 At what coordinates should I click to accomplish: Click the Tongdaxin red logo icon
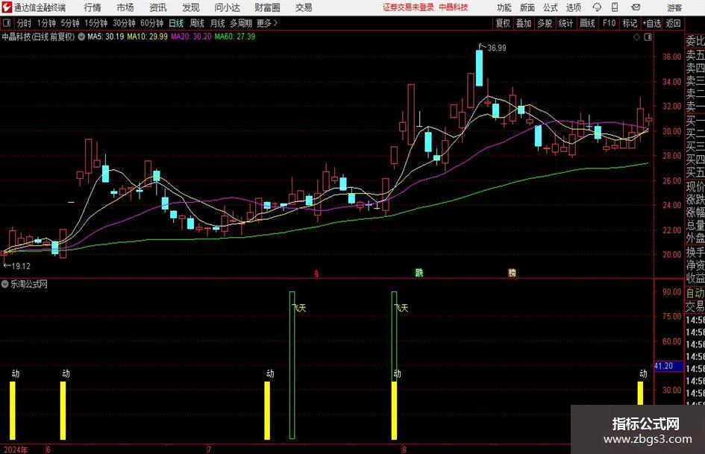6,7
